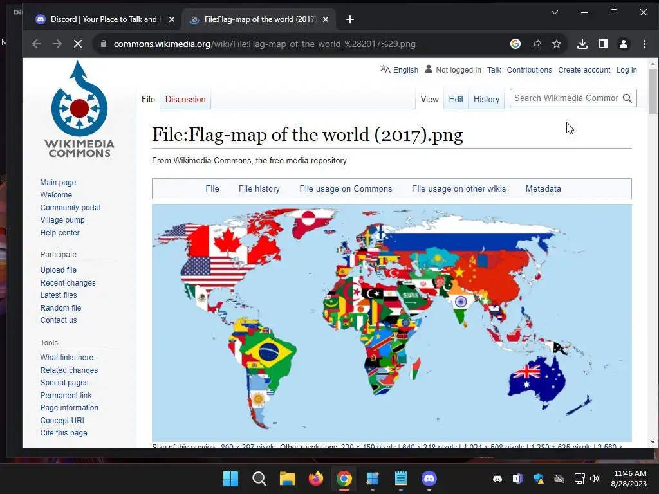Open File Explorer from taskbar
The height and width of the screenshot is (494, 659).
click(x=288, y=479)
